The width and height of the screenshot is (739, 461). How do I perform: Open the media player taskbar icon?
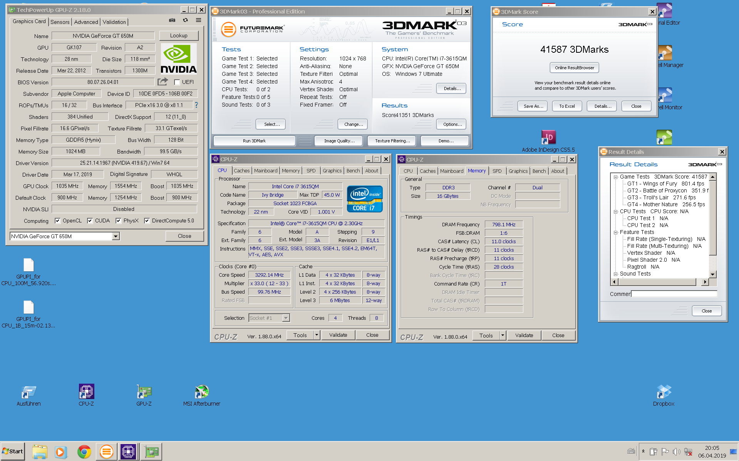pyautogui.click(x=60, y=451)
